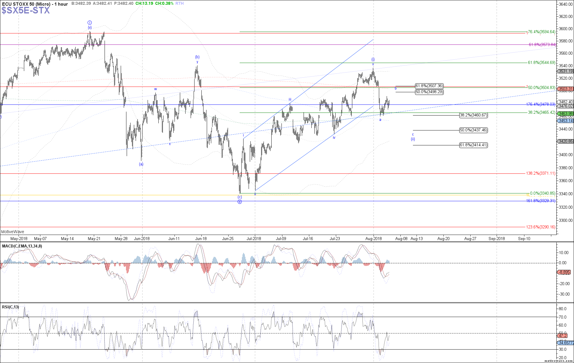Click the chart title 'ECU STOXX 50 (Micro) - 1 hour'

(35, 4)
